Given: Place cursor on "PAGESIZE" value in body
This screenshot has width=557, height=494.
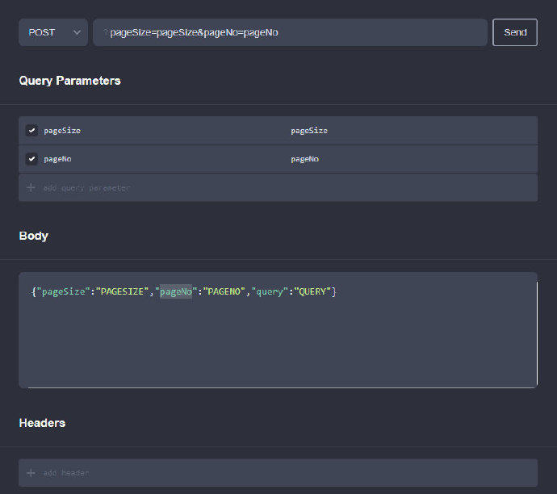Looking at the screenshot, I should coord(122,291).
